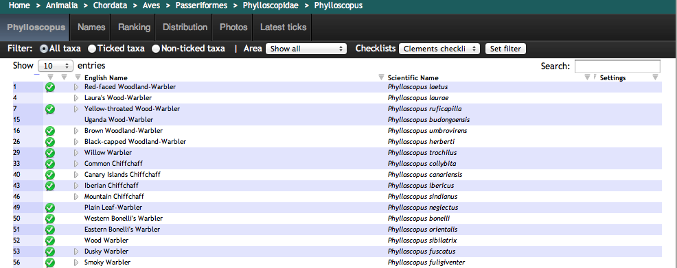Click Phylloscopus trochilus scientific name
This screenshot has width=677, height=268.
[x=422, y=153]
